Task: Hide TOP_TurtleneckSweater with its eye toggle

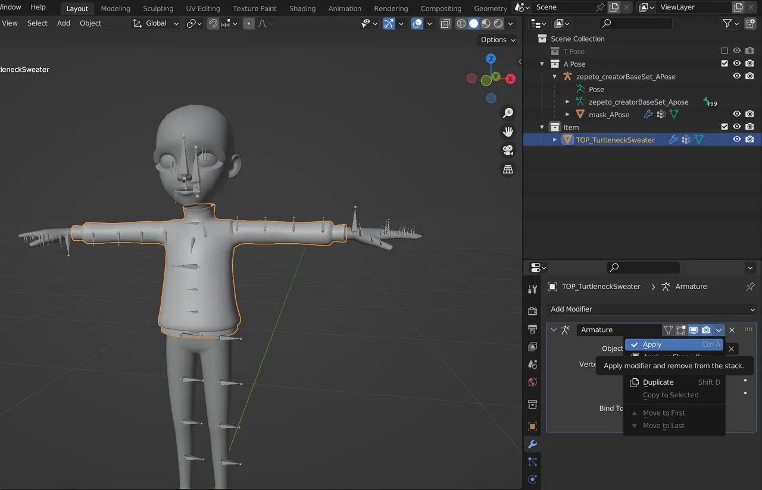Action: (x=736, y=139)
